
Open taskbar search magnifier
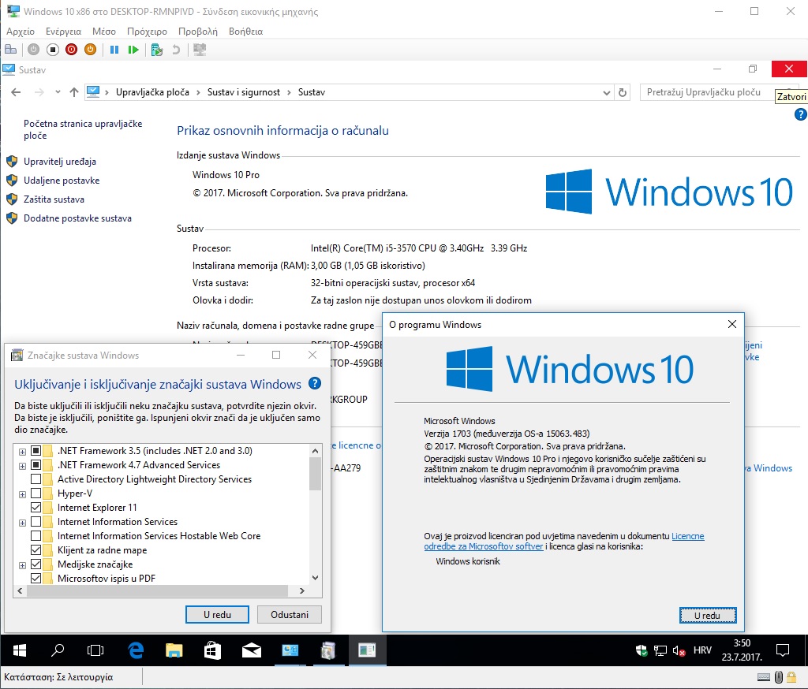tap(58, 650)
